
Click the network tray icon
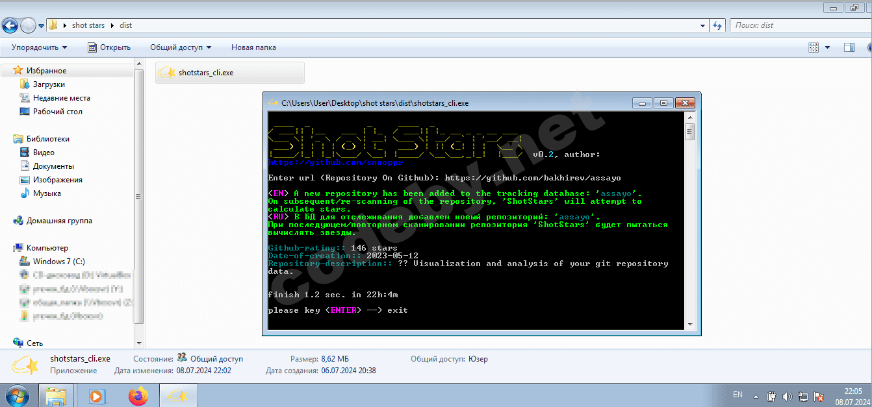pos(803,396)
